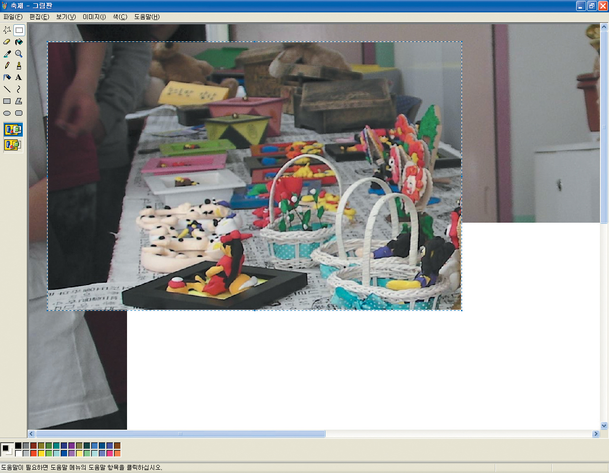Pick the yellow color swatch
The height and width of the screenshot is (473, 609).
click(41, 453)
